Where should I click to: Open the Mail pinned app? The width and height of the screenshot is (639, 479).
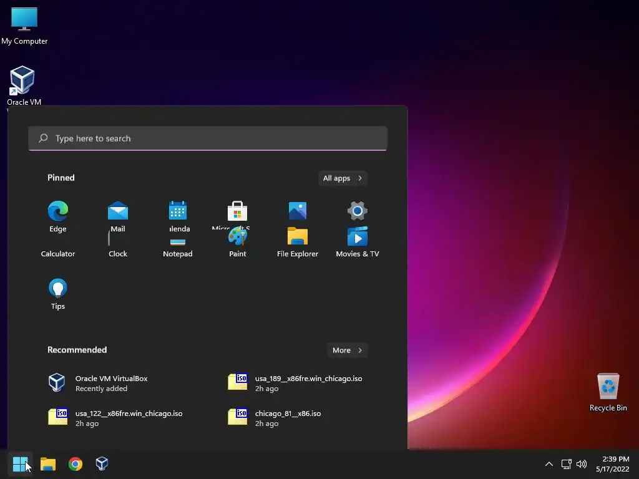click(x=118, y=216)
